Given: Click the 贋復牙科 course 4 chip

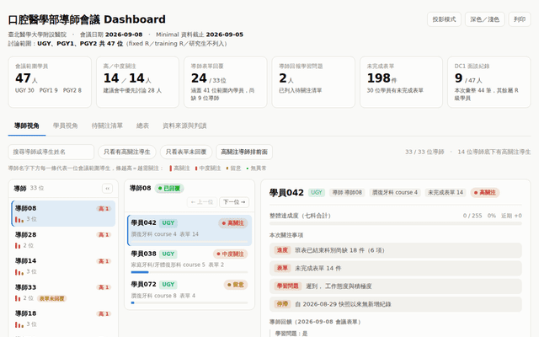Looking at the screenshot, I should click(395, 193).
